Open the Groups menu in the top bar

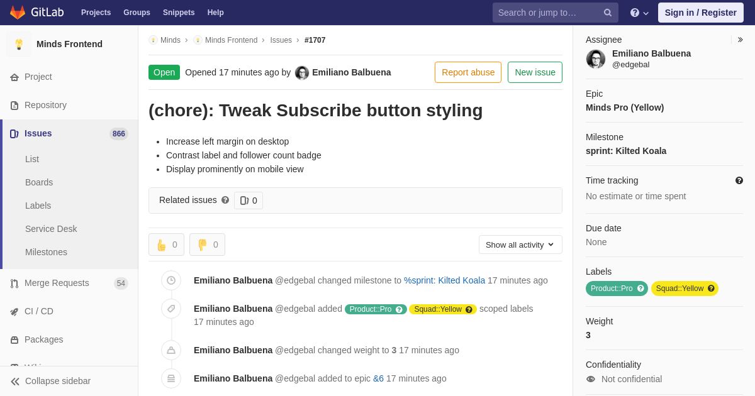tap(137, 13)
